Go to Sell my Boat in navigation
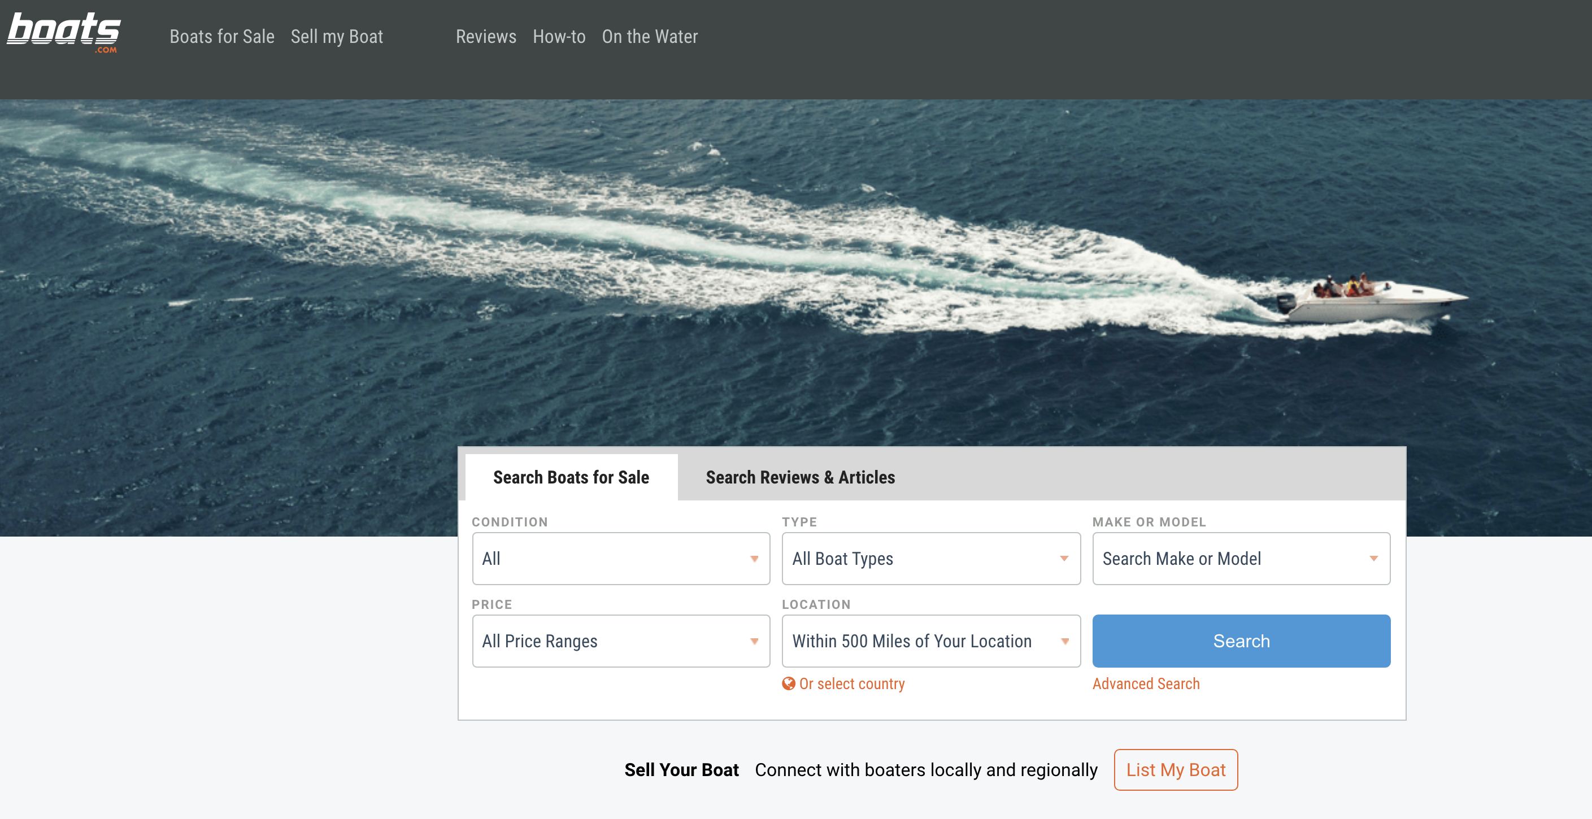The width and height of the screenshot is (1592, 819). point(337,37)
